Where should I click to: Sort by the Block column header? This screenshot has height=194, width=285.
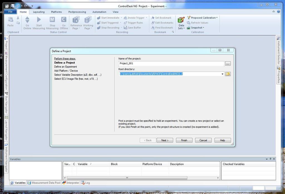click(125, 164)
